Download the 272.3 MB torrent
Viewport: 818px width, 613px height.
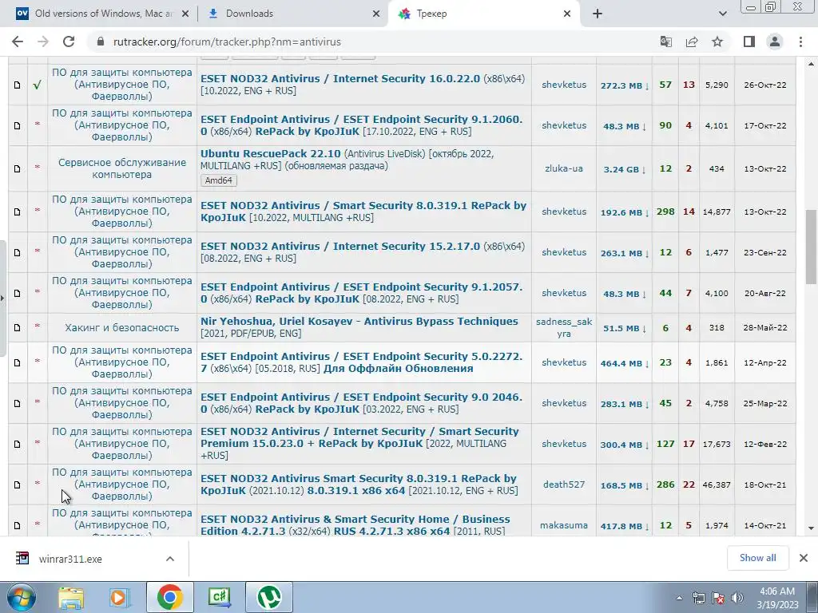coord(624,85)
